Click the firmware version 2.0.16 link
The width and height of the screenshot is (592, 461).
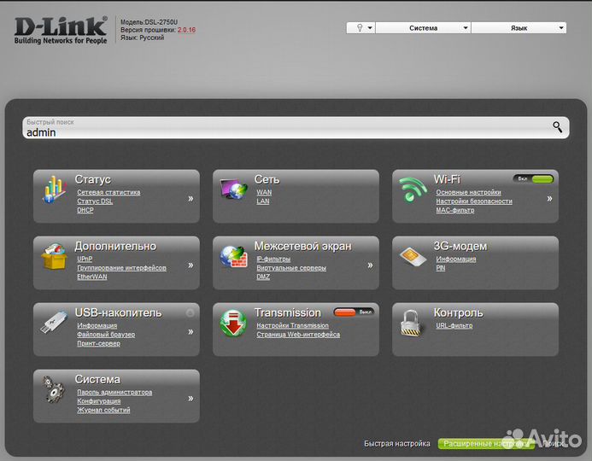click(186, 30)
